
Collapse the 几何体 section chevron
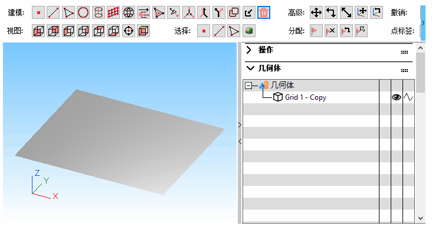click(250, 68)
